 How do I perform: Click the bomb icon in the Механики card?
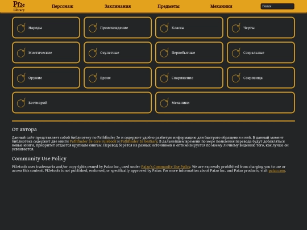click(164, 103)
